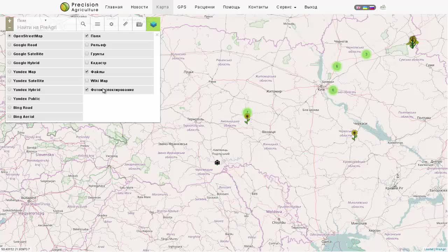The image size is (448, 252).
Task: Zoom in with the plus button
Action: pos(9,21)
